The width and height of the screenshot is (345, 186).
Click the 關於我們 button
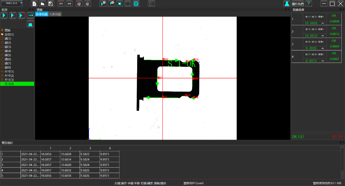[x=297, y=4]
